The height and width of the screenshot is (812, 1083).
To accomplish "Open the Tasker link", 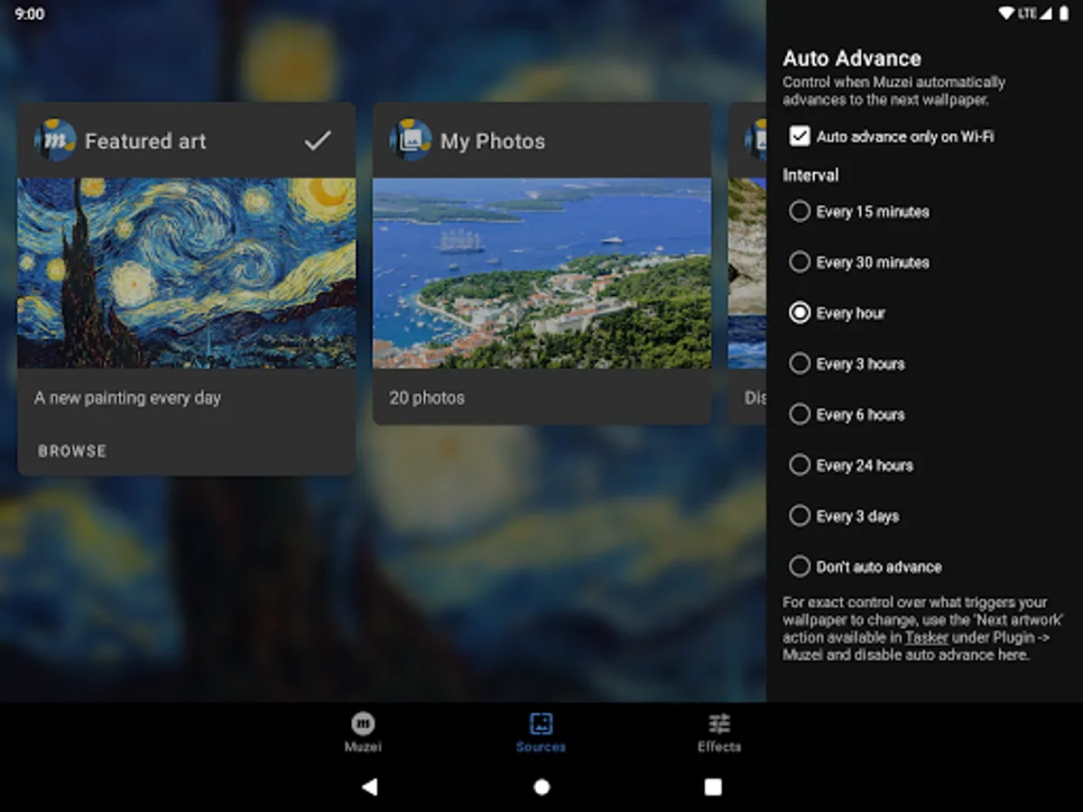I will (927, 637).
